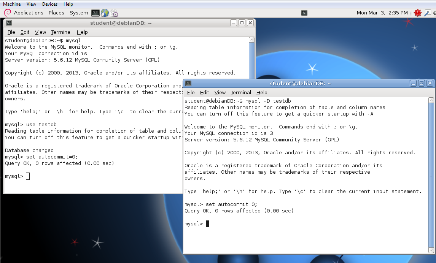Minimize the back terminal window
This screenshot has height=263, width=436.
[x=234, y=23]
